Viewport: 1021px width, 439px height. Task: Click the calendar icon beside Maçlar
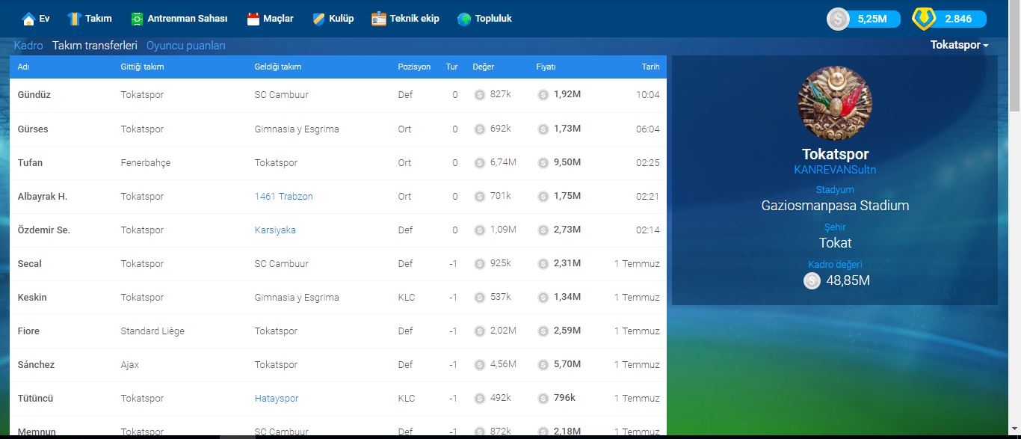pyautogui.click(x=253, y=19)
